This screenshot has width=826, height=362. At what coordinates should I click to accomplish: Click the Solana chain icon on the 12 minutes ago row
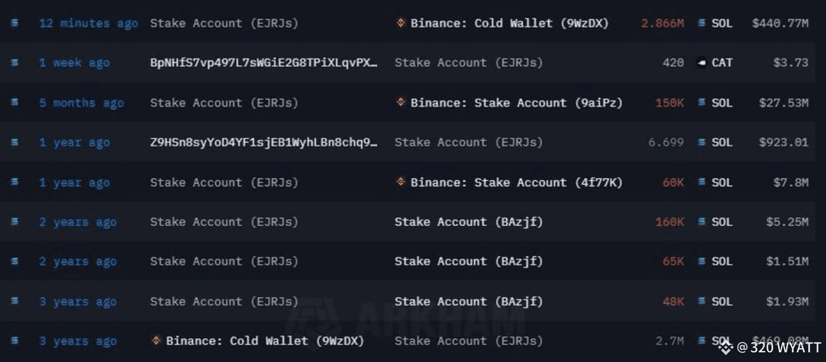pyautogui.click(x=14, y=23)
